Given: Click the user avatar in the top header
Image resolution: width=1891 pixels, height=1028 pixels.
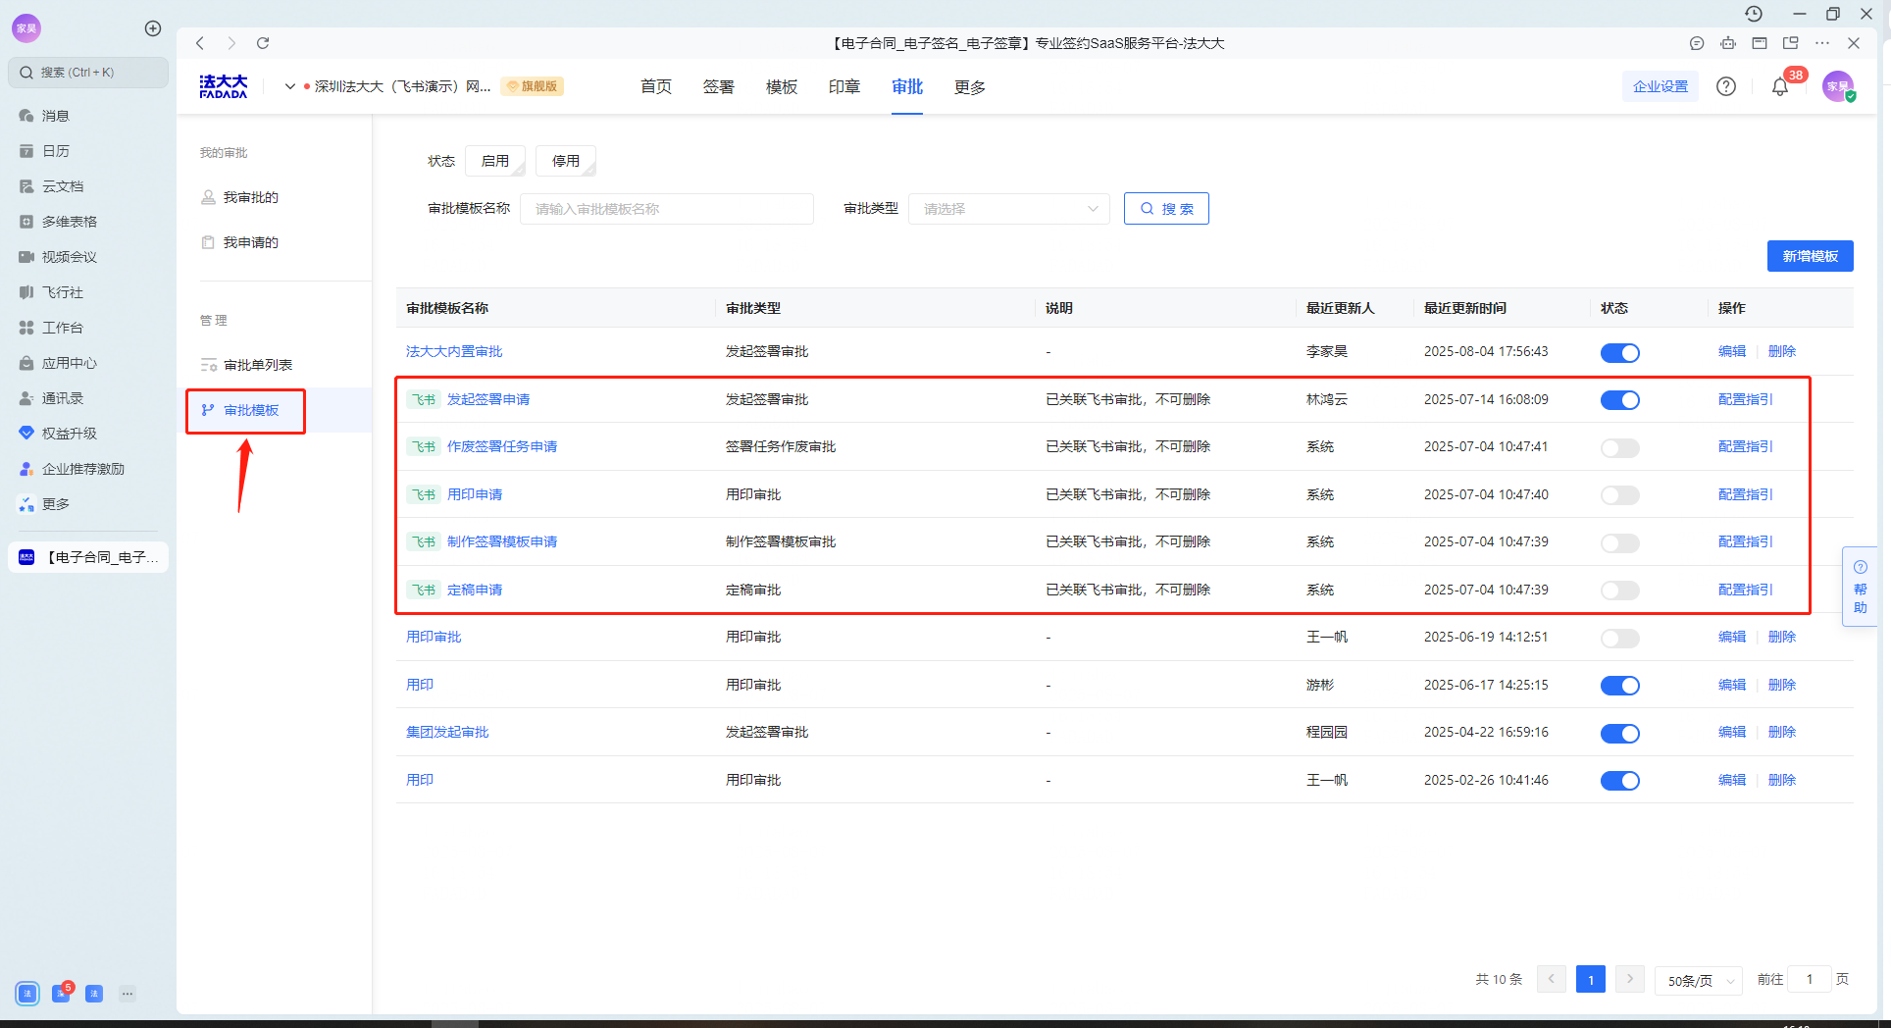Looking at the screenshot, I should click(x=1838, y=86).
